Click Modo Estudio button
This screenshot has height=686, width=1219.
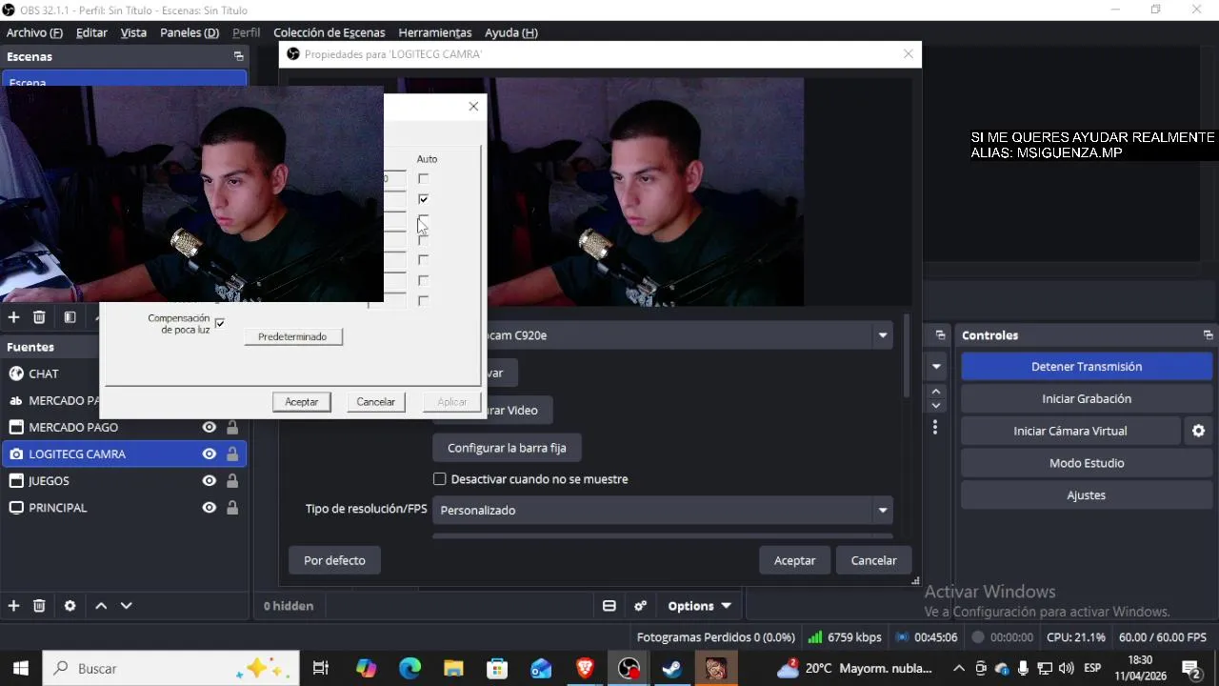1087,463
